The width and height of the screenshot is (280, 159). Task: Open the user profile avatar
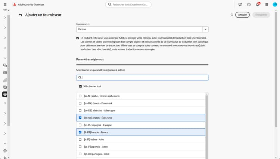(x=275, y=4)
